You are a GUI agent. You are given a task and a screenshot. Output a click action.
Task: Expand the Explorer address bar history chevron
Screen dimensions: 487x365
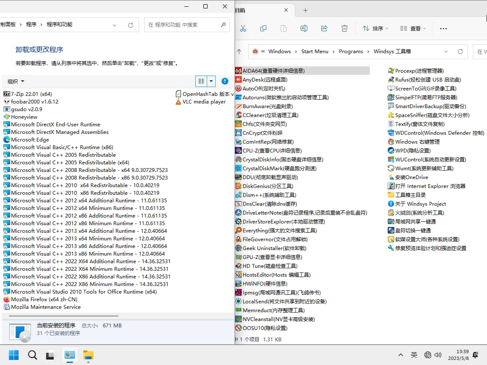[x=446, y=52]
